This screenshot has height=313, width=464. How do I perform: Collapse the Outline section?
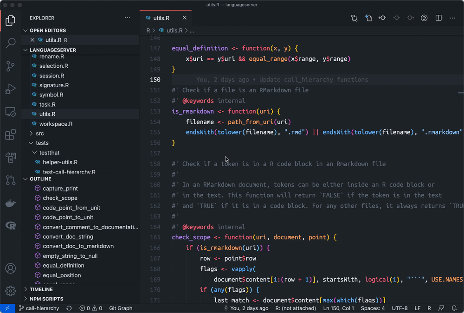point(26,179)
